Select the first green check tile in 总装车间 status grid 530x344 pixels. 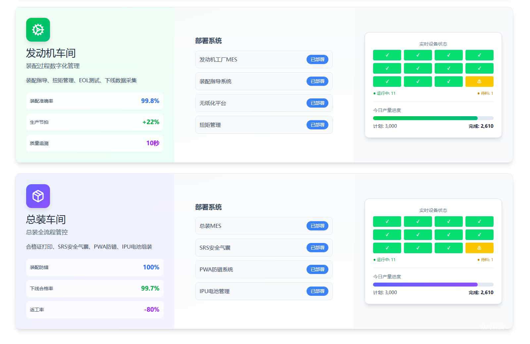point(387,222)
